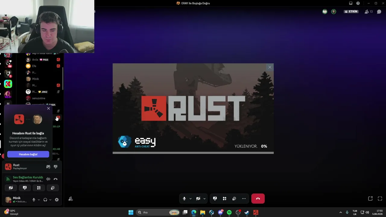This screenshot has height=217, width=386.
Task: Stream Rust game screen
Action: (55, 167)
